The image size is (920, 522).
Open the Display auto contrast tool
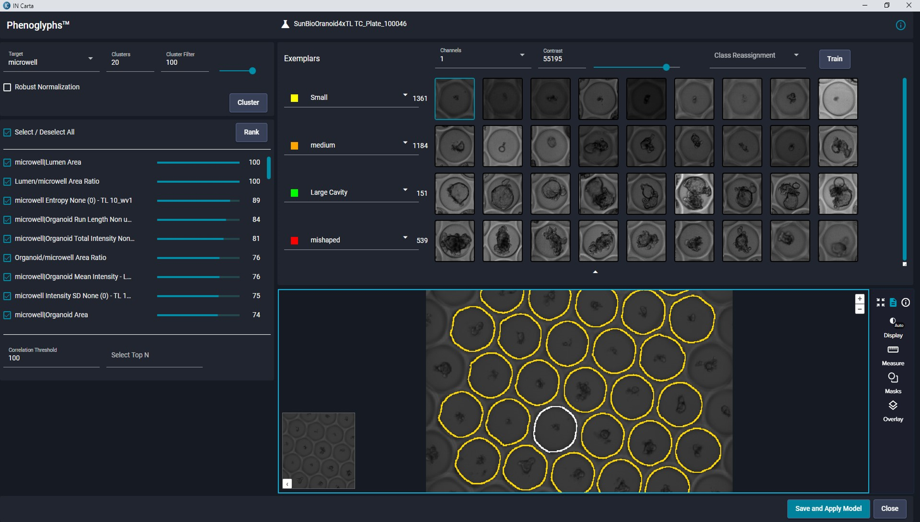click(x=893, y=327)
